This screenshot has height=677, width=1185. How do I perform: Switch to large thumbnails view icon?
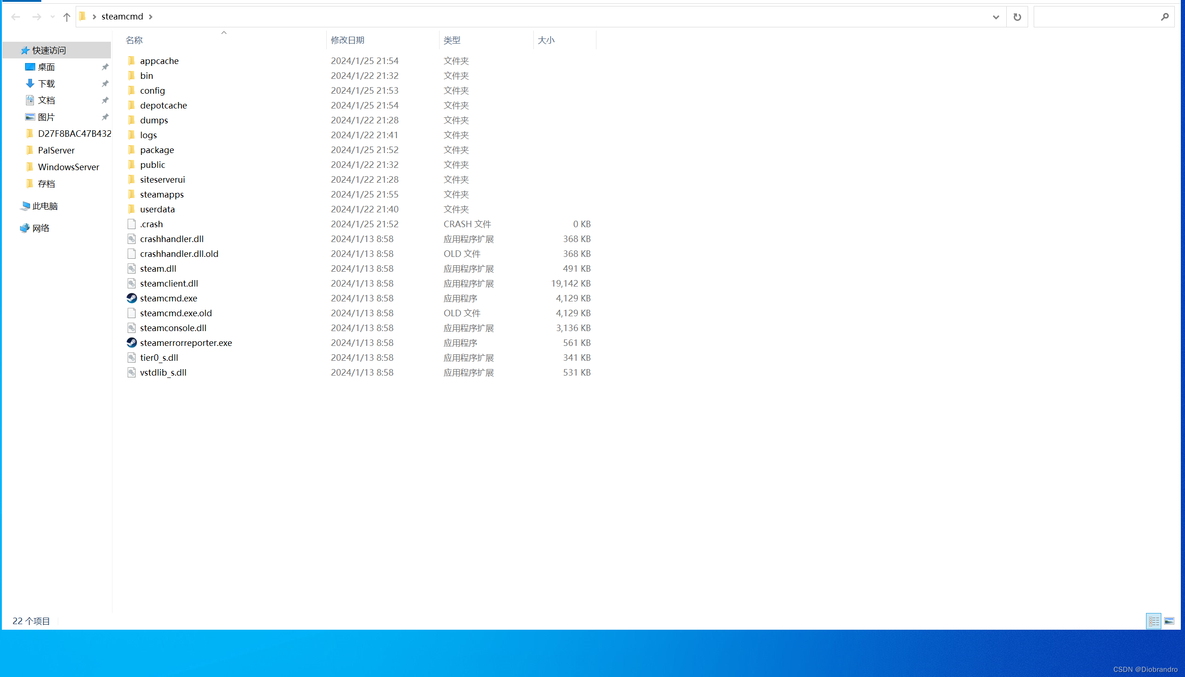(x=1169, y=621)
